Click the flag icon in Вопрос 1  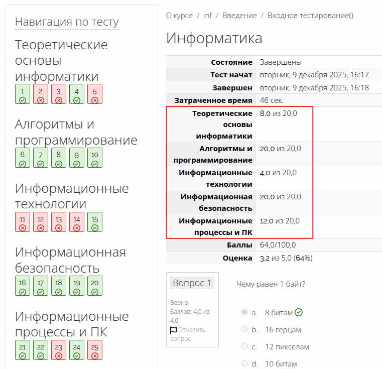tap(174, 330)
